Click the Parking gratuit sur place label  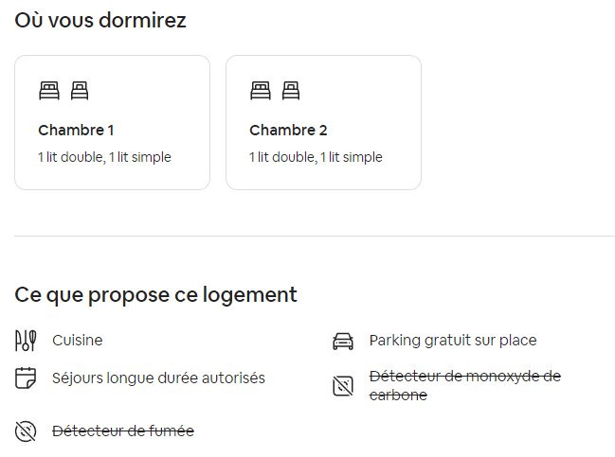[453, 341]
